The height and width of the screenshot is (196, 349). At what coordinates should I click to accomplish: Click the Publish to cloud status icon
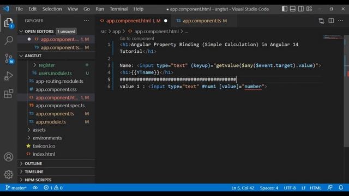tap(35, 188)
